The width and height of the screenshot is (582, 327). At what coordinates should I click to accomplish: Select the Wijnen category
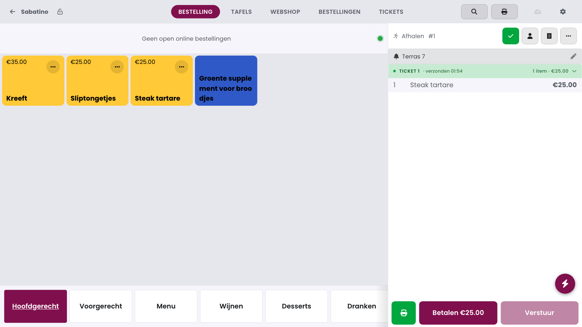[231, 306]
